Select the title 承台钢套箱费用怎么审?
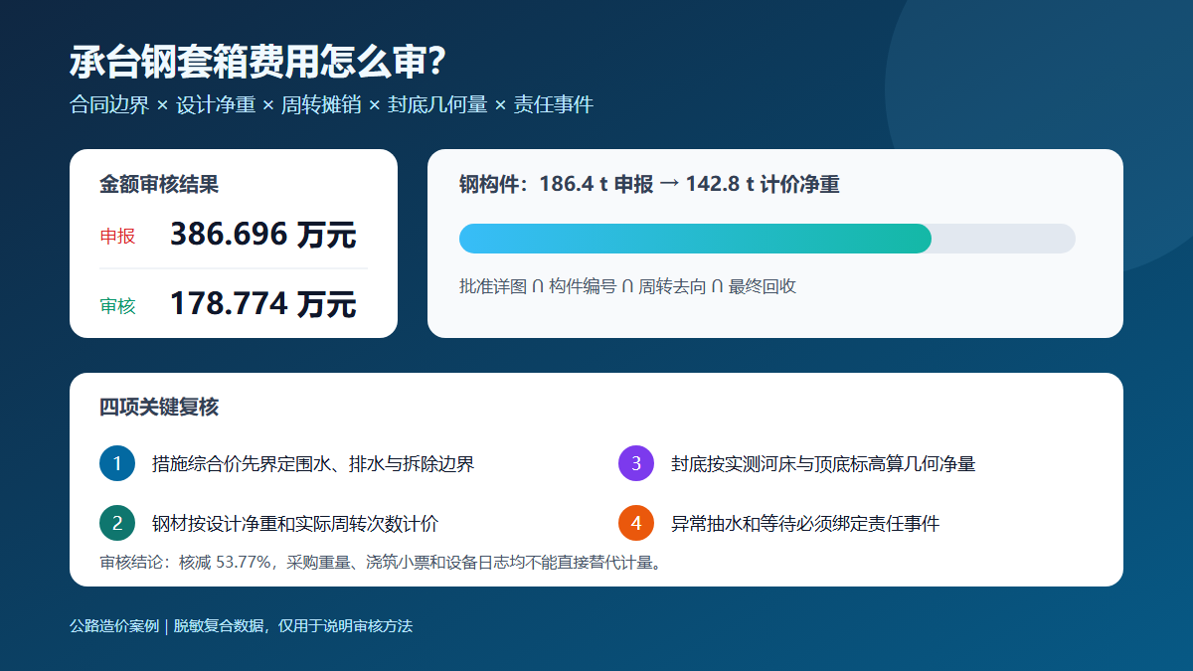Viewport: 1193px width, 671px height. 257,62
